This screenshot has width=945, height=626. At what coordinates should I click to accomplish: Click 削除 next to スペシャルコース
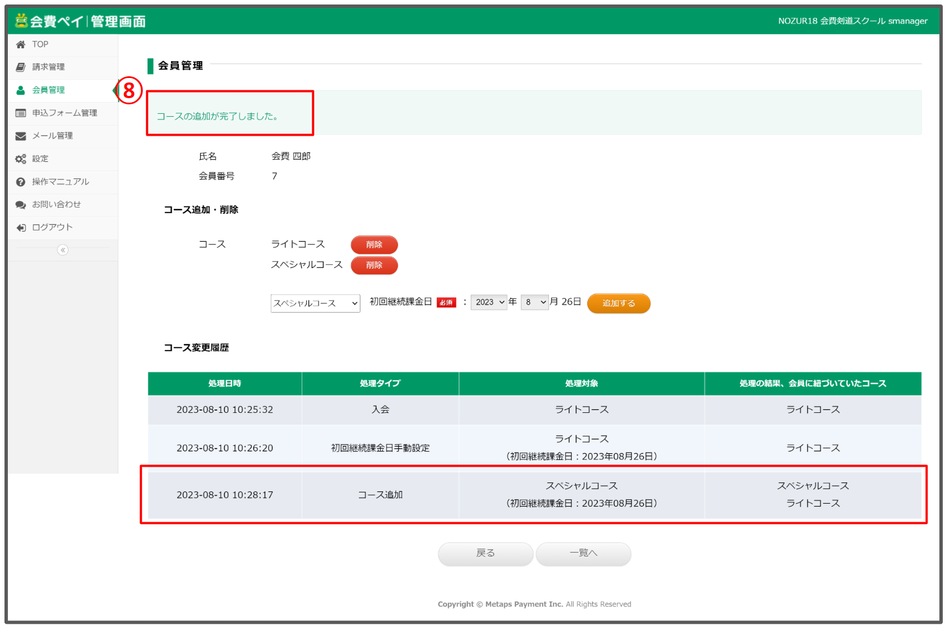pyautogui.click(x=374, y=265)
